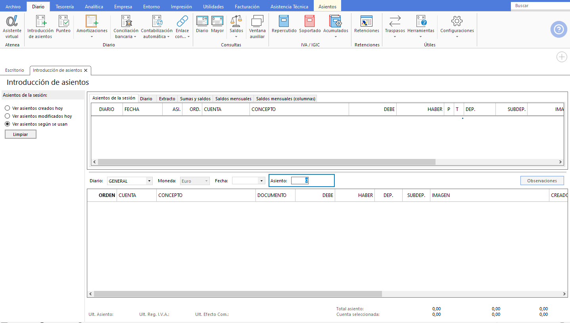The height and width of the screenshot is (323, 570).
Task: Switch to the Tesorería ribbon tab
Action: click(x=65, y=6)
